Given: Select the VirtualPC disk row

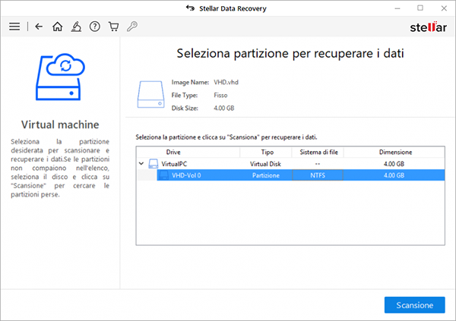Looking at the screenshot, I should coord(290,164).
